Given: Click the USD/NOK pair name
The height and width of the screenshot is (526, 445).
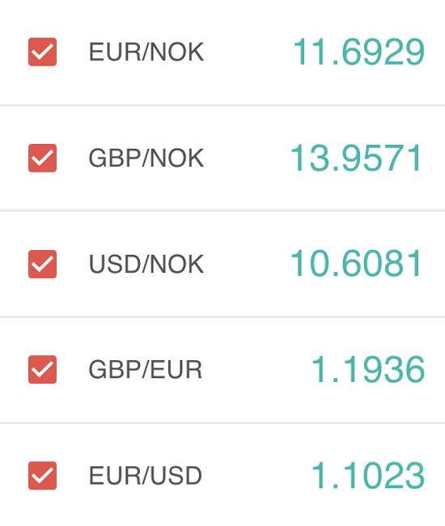Looking at the screenshot, I should (x=146, y=264).
